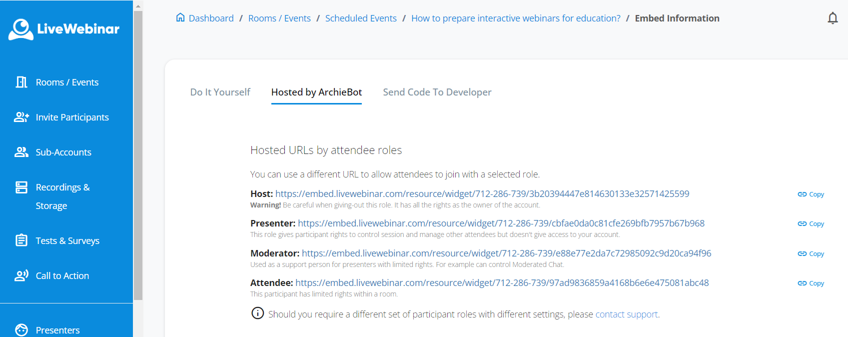Screen dimensions: 848x337
Task: Open Scheduled Events breadcrumb link
Action: [x=360, y=18]
